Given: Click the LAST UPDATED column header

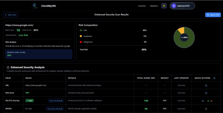Looking at the screenshot, I should [181, 78].
